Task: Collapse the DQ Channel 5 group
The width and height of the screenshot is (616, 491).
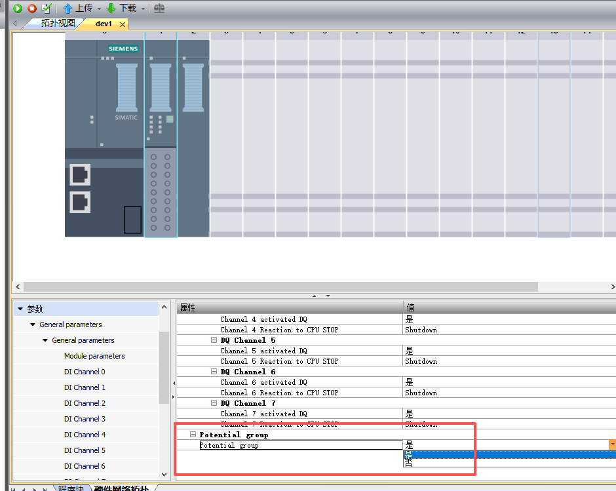Action: click(x=214, y=340)
